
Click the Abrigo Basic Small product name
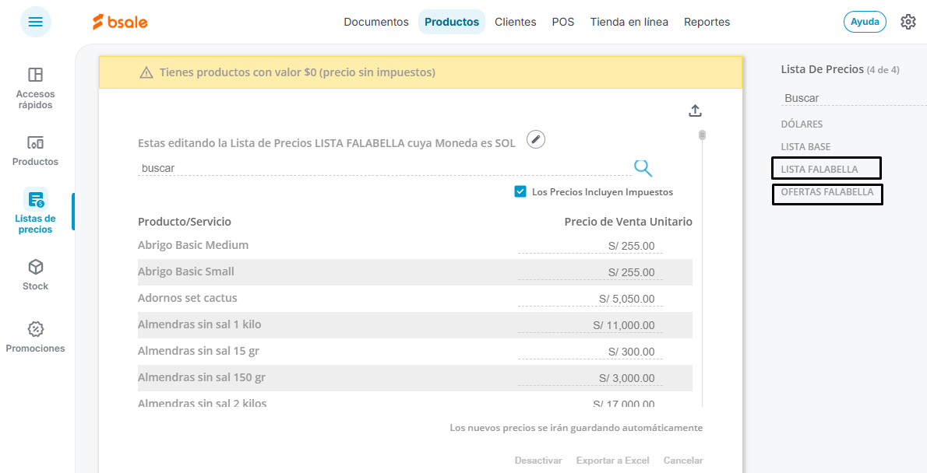click(185, 272)
